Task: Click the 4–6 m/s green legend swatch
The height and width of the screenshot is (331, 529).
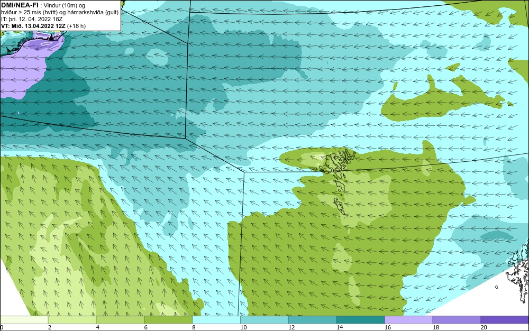Action: [120, 320]
